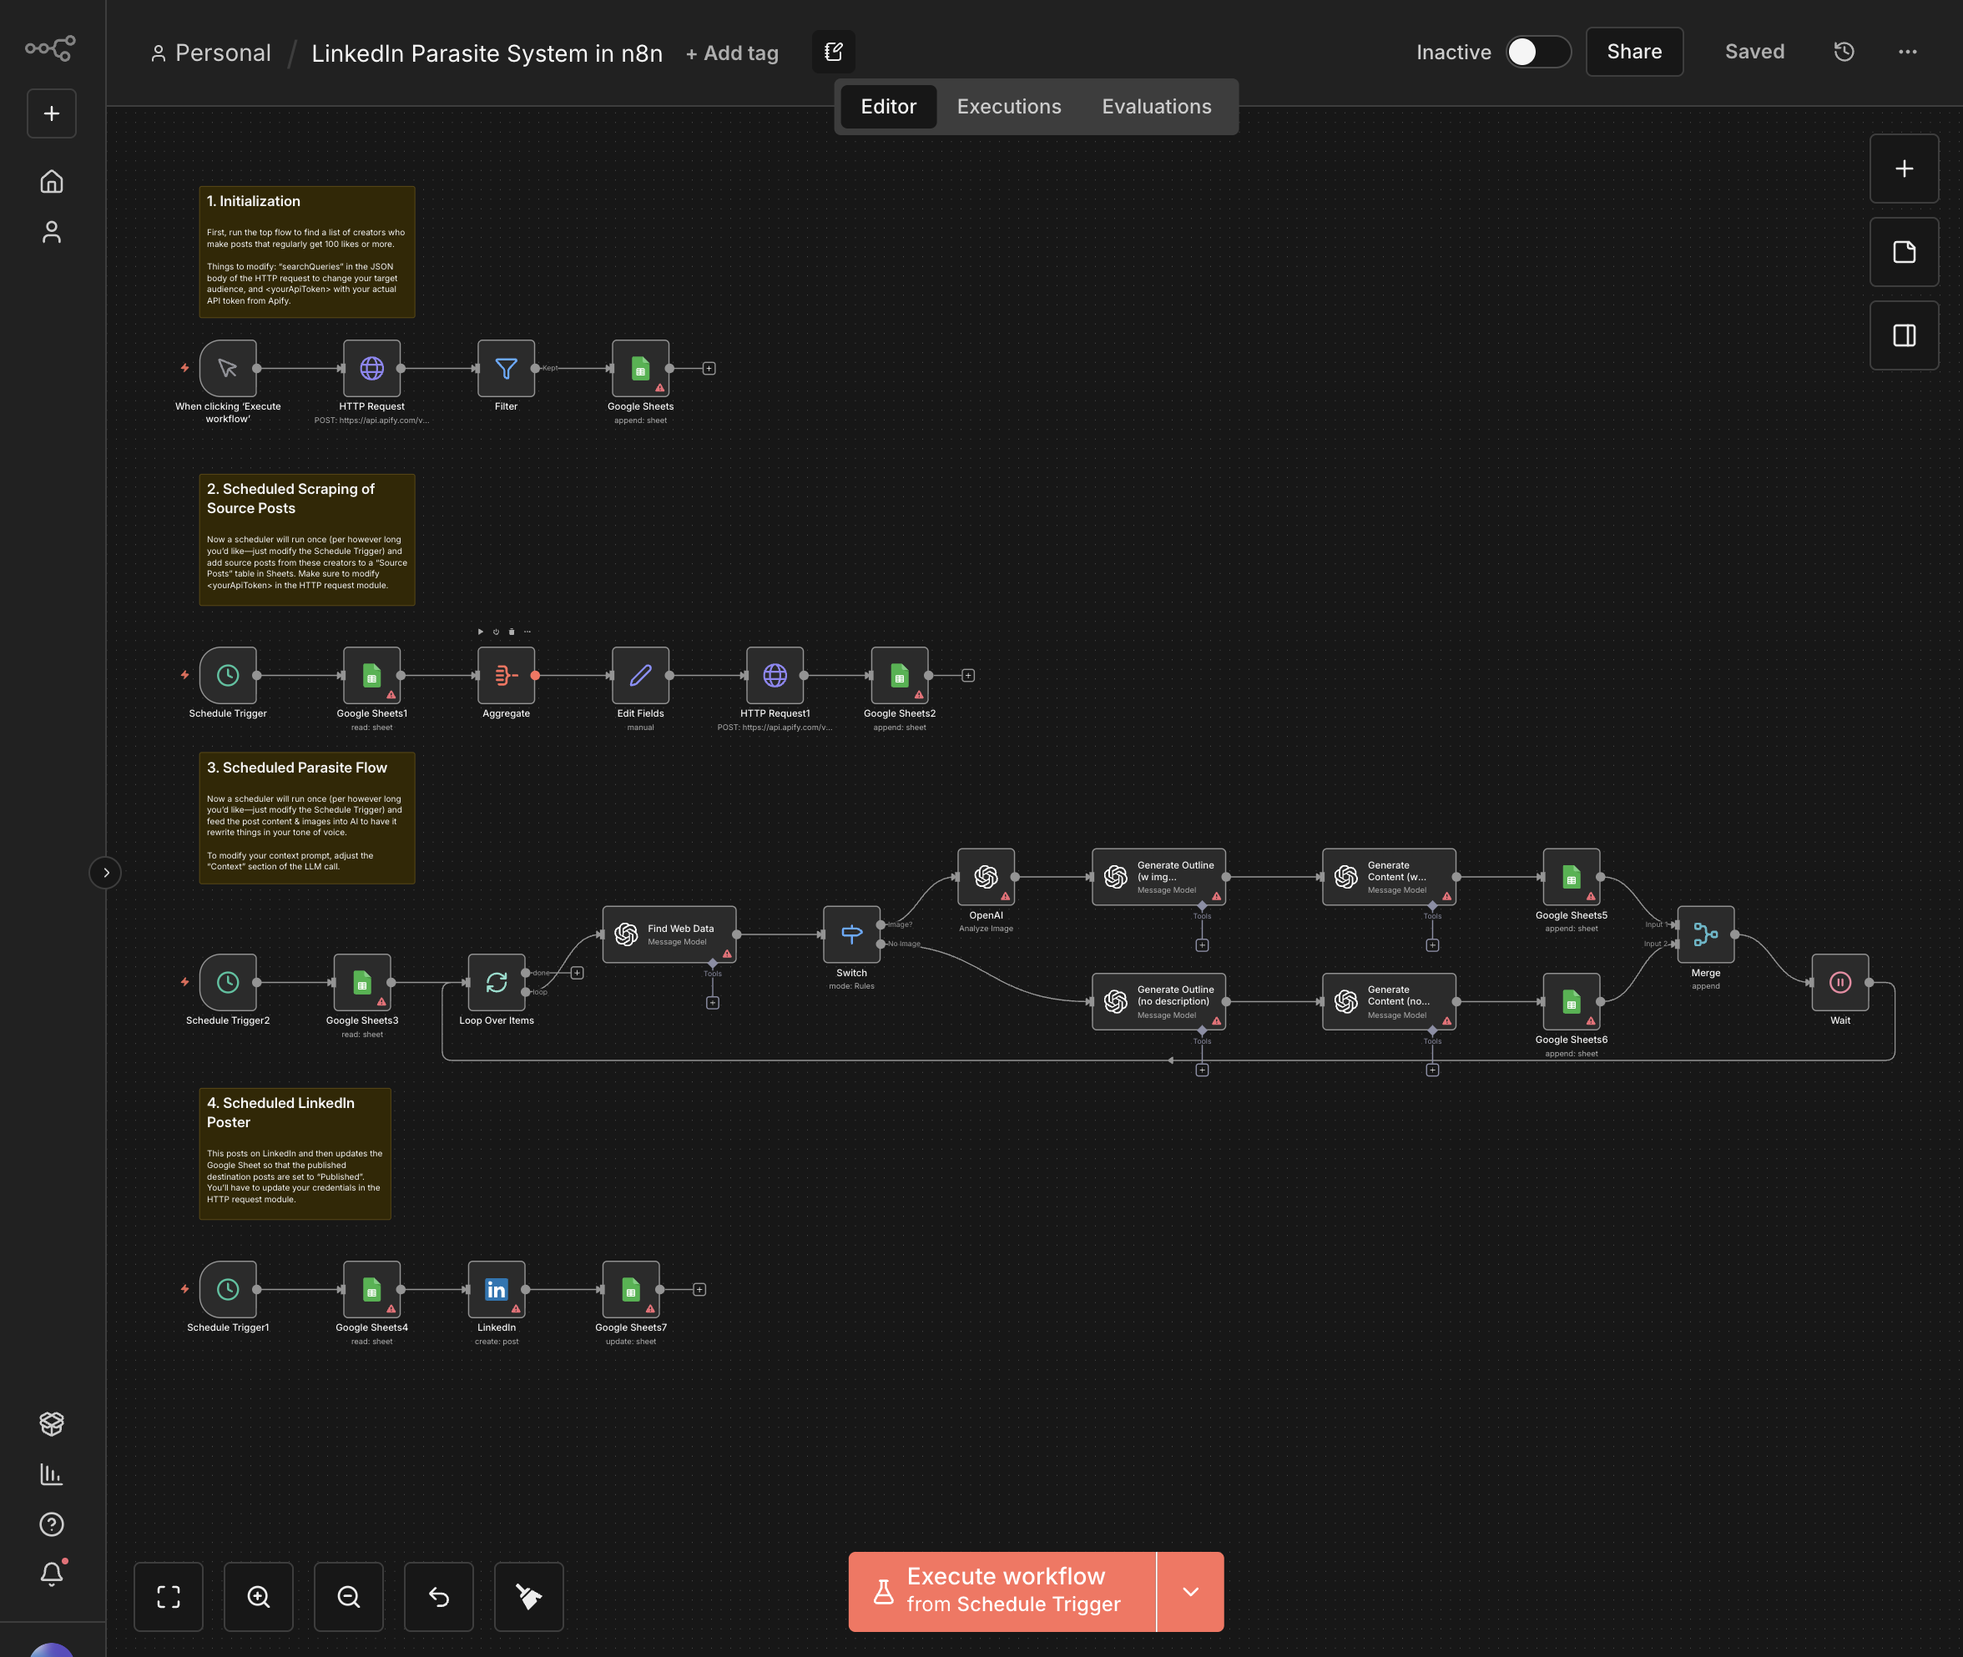Open the three-dot workflow options menu

[x=1906, y=52]
